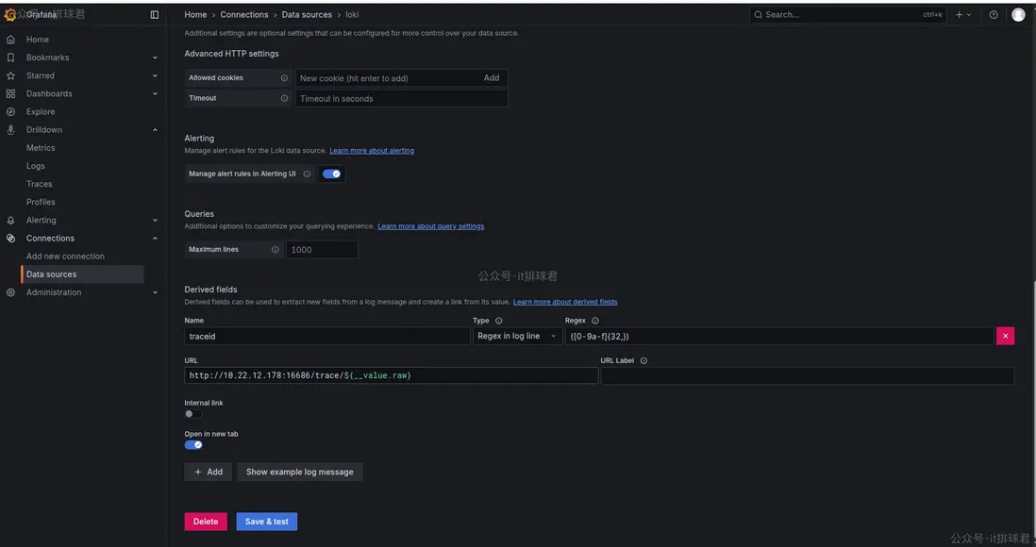This screenshot has height=547, width=1036.
Task: Focus the URL Label input field
Action: (808, 375)
